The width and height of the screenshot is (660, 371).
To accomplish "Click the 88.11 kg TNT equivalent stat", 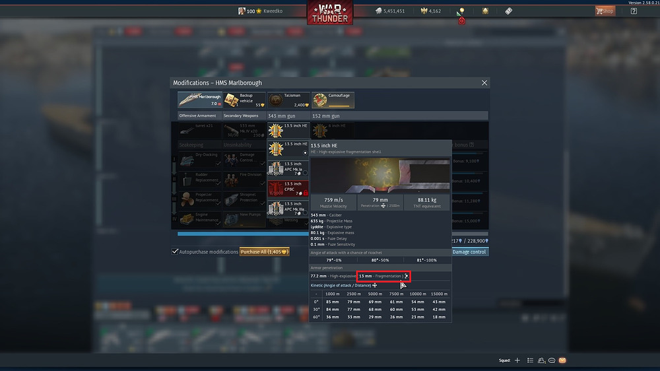I will [x=427, y=203].
